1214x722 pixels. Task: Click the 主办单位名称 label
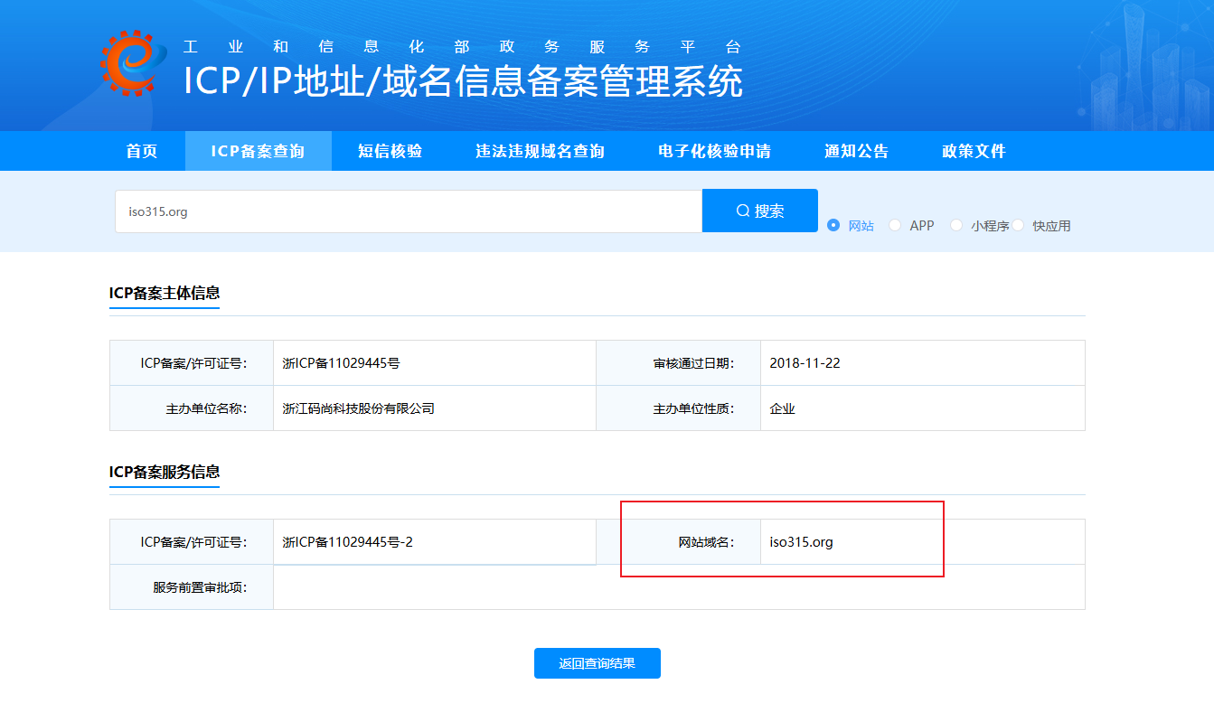pos(206,408)
